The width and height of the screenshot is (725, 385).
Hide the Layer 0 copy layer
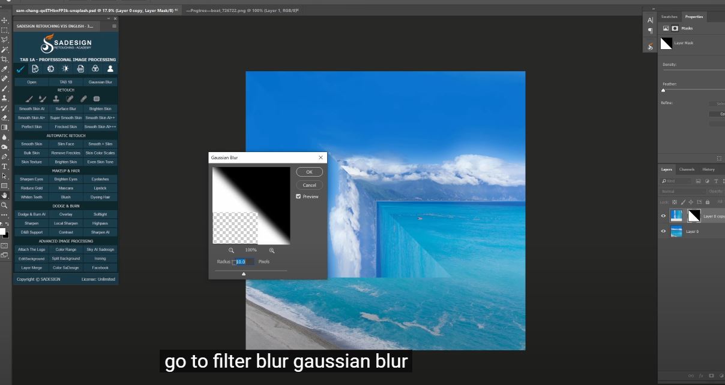(x=663, y=216)
